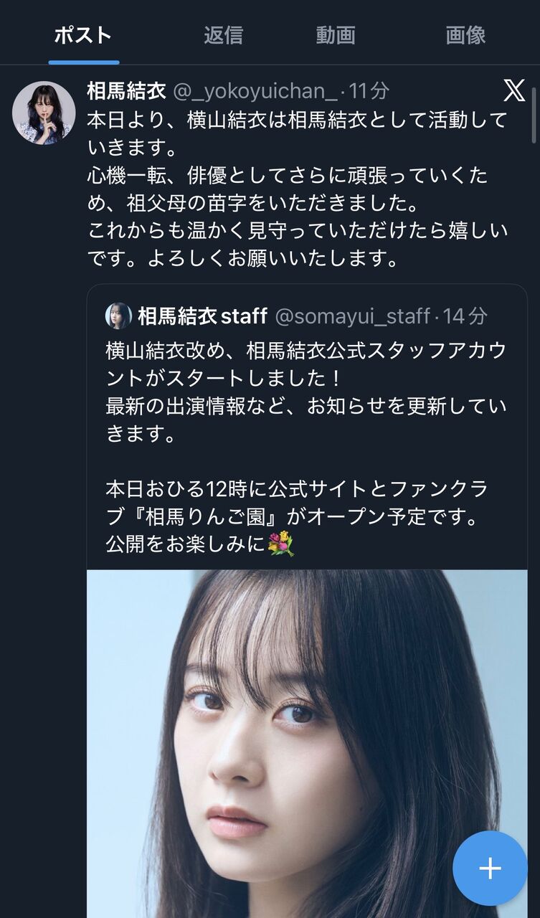The image size is (540, 918).
Task: Open the 11分 post timestamp
Action: [x=369, y=91]
